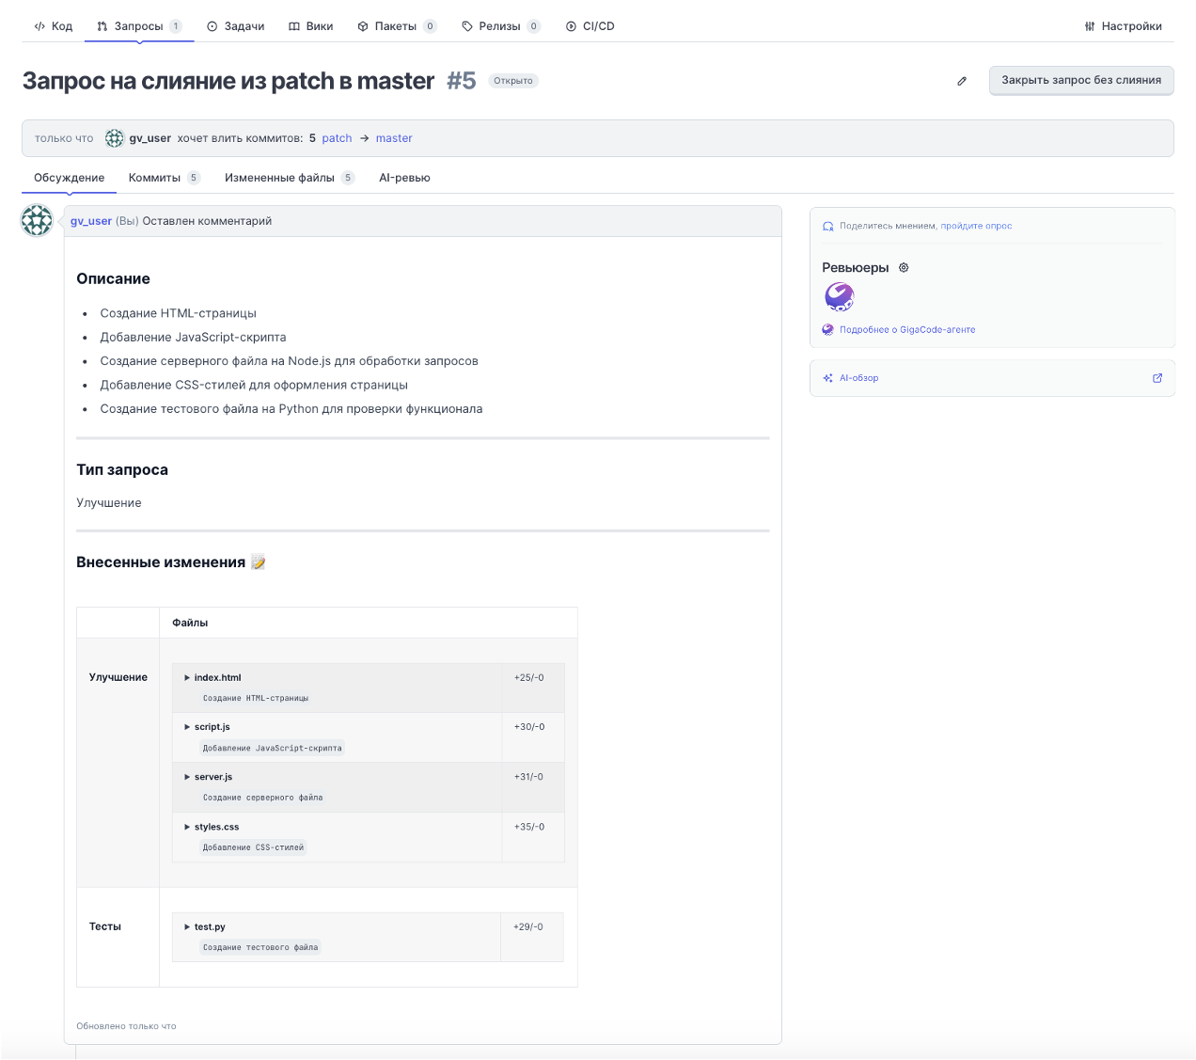
Task: Click Закрыть запрос без слияния button
Action: pyautogui.click(x=1081, y=80)
